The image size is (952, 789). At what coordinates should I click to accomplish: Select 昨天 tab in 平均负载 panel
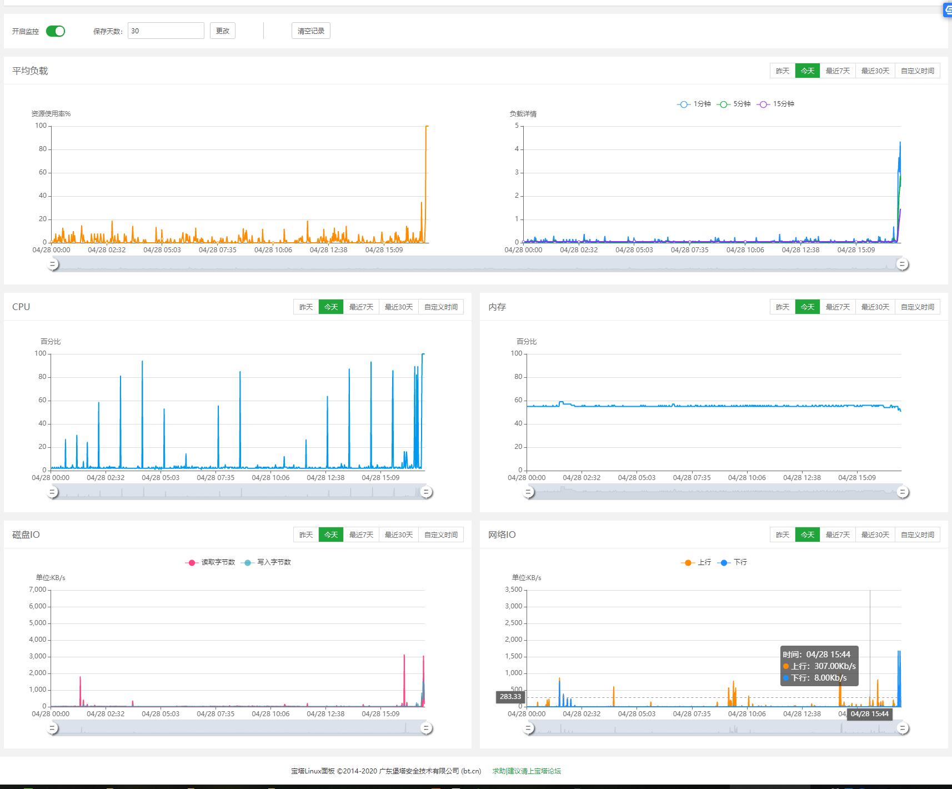click(782, 71)
